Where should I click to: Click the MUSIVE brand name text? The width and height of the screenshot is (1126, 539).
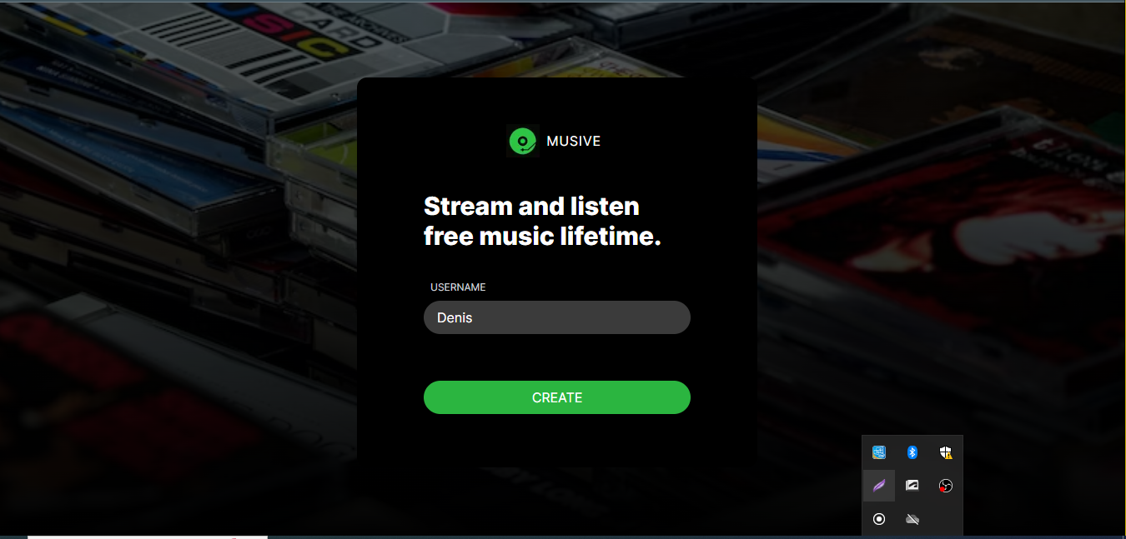[x=573, y=142]
